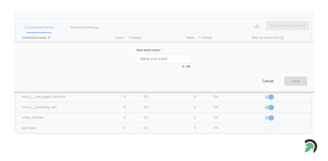Click the purchase event name

point(29,128)
